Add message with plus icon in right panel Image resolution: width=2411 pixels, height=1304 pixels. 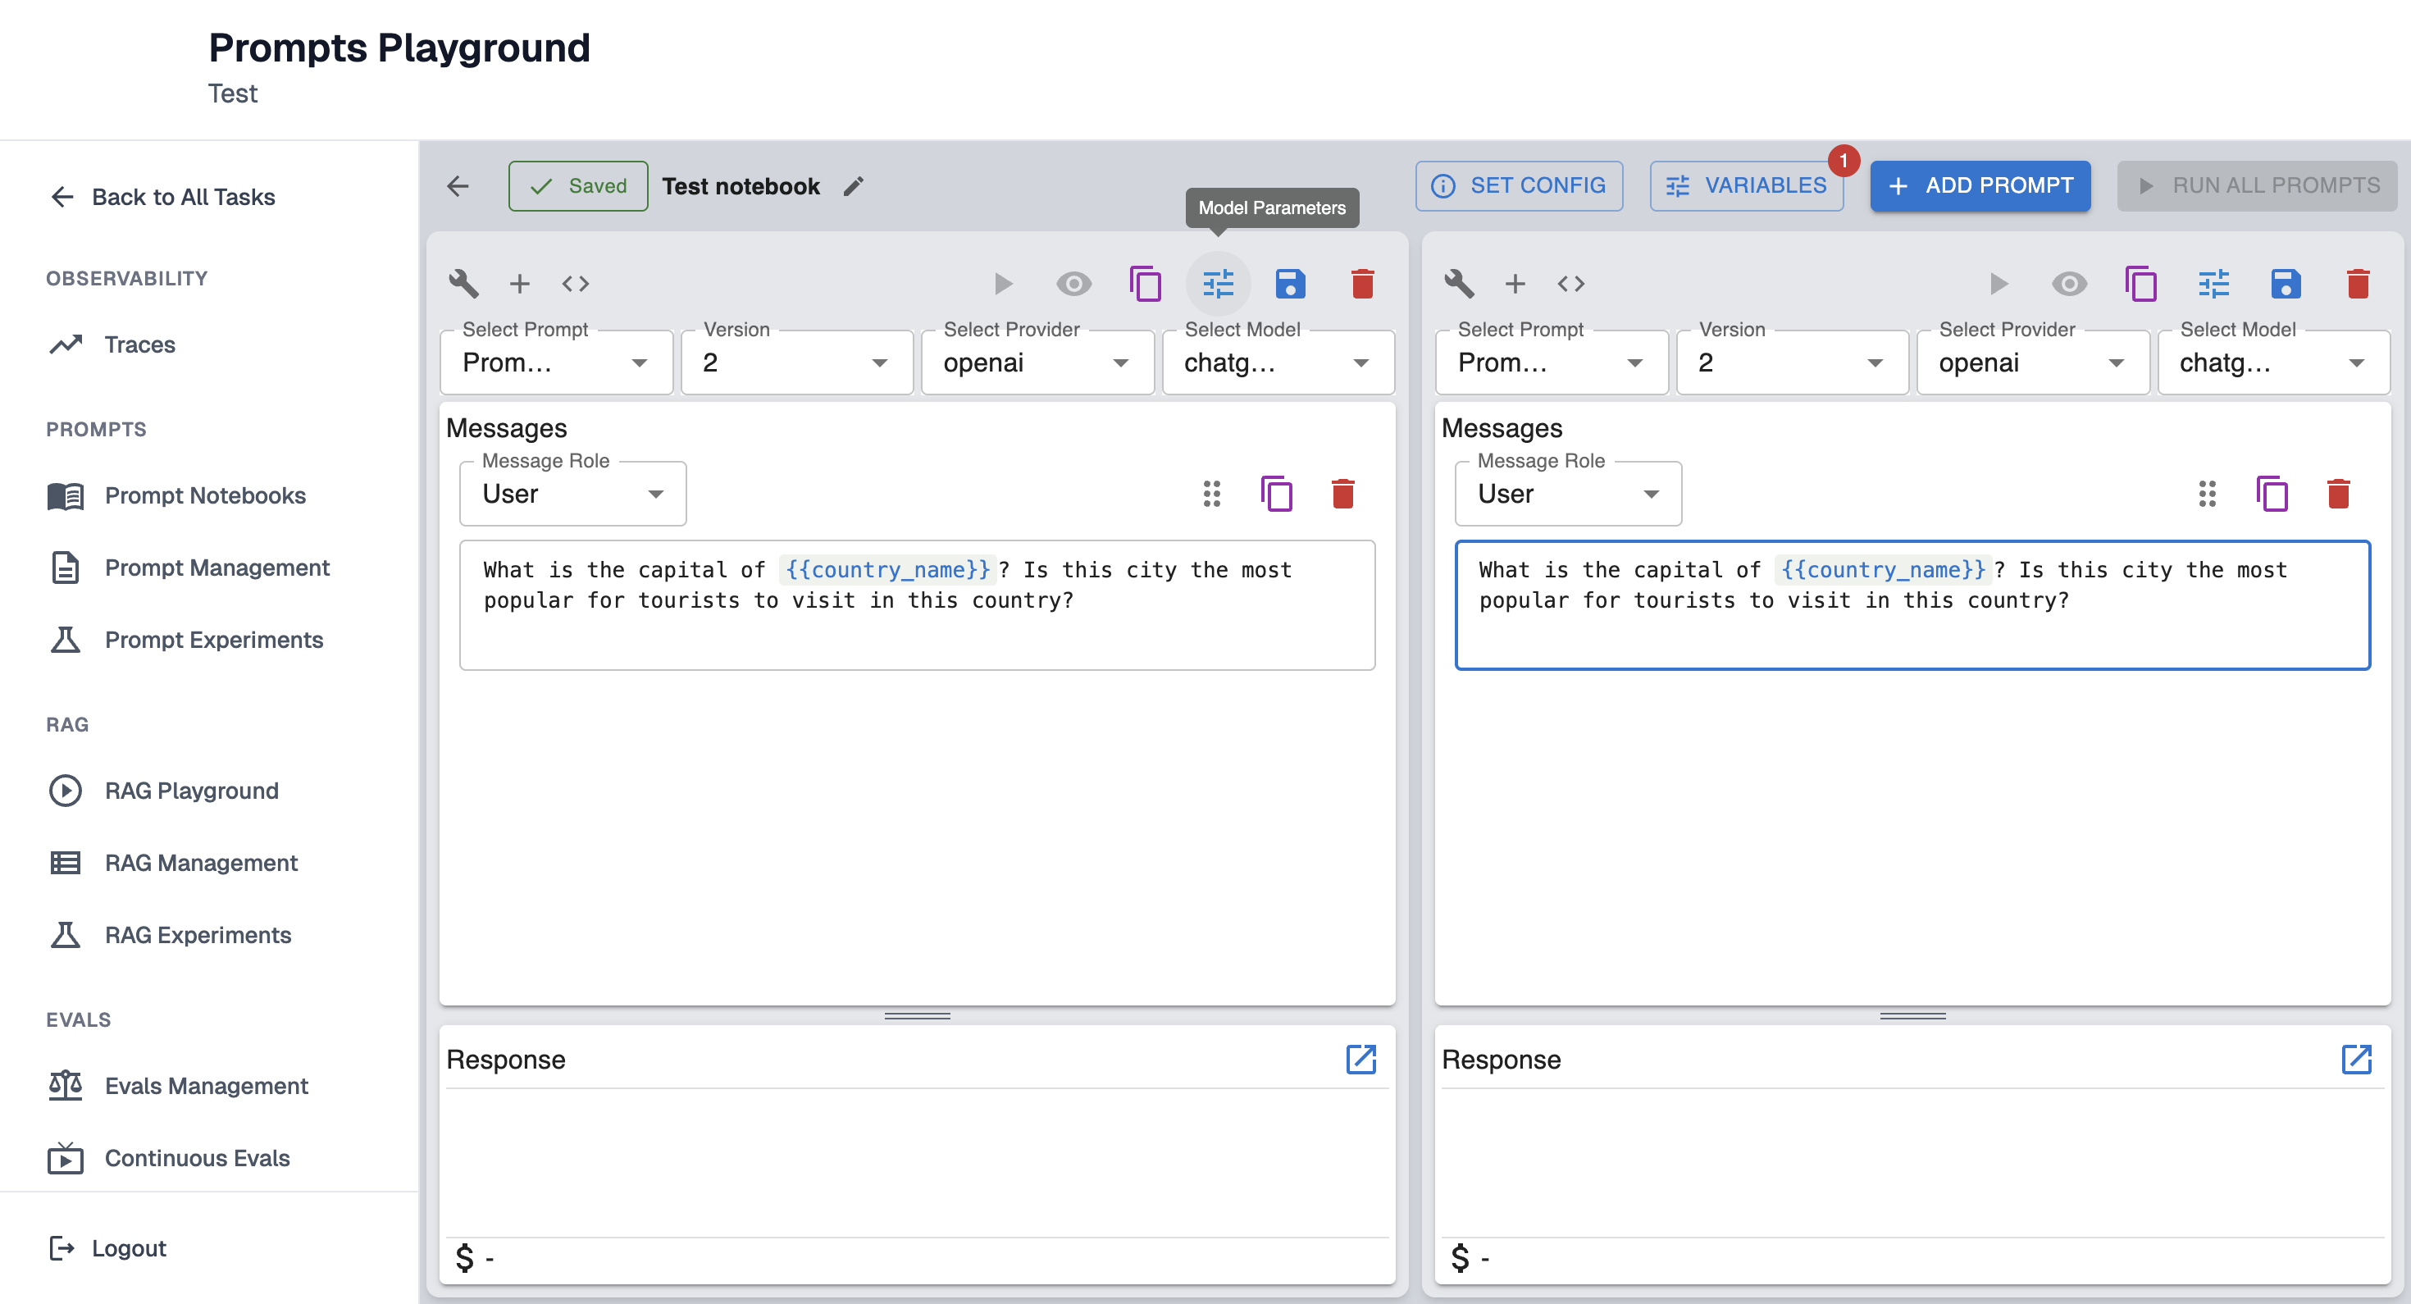point(1515,284)
